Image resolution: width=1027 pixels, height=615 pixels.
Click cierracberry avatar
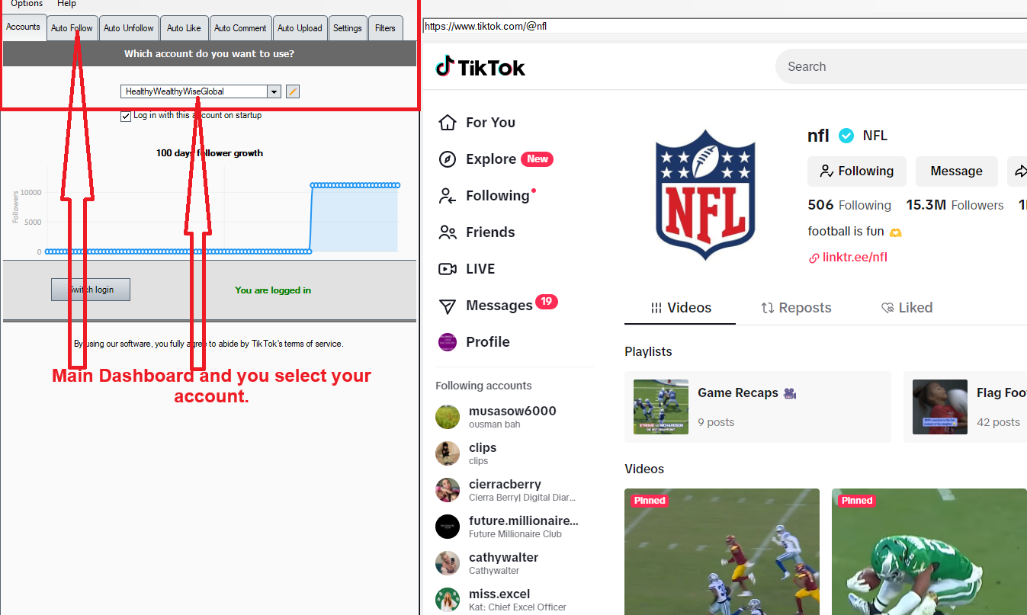tap(448, 490)
